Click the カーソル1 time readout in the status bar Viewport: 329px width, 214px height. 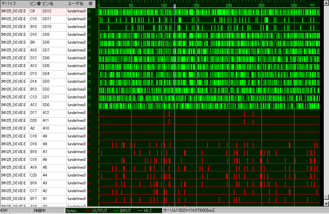[x=189, y=211]
